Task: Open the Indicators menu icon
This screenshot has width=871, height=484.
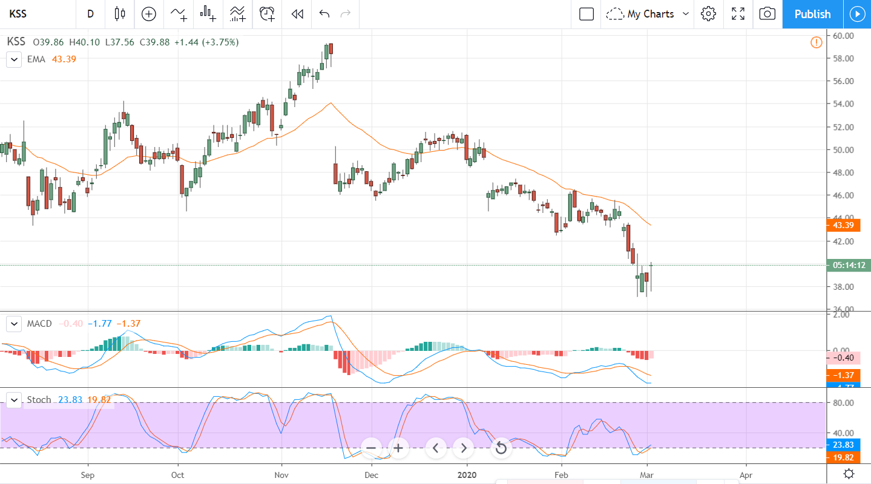Action: 179,14
